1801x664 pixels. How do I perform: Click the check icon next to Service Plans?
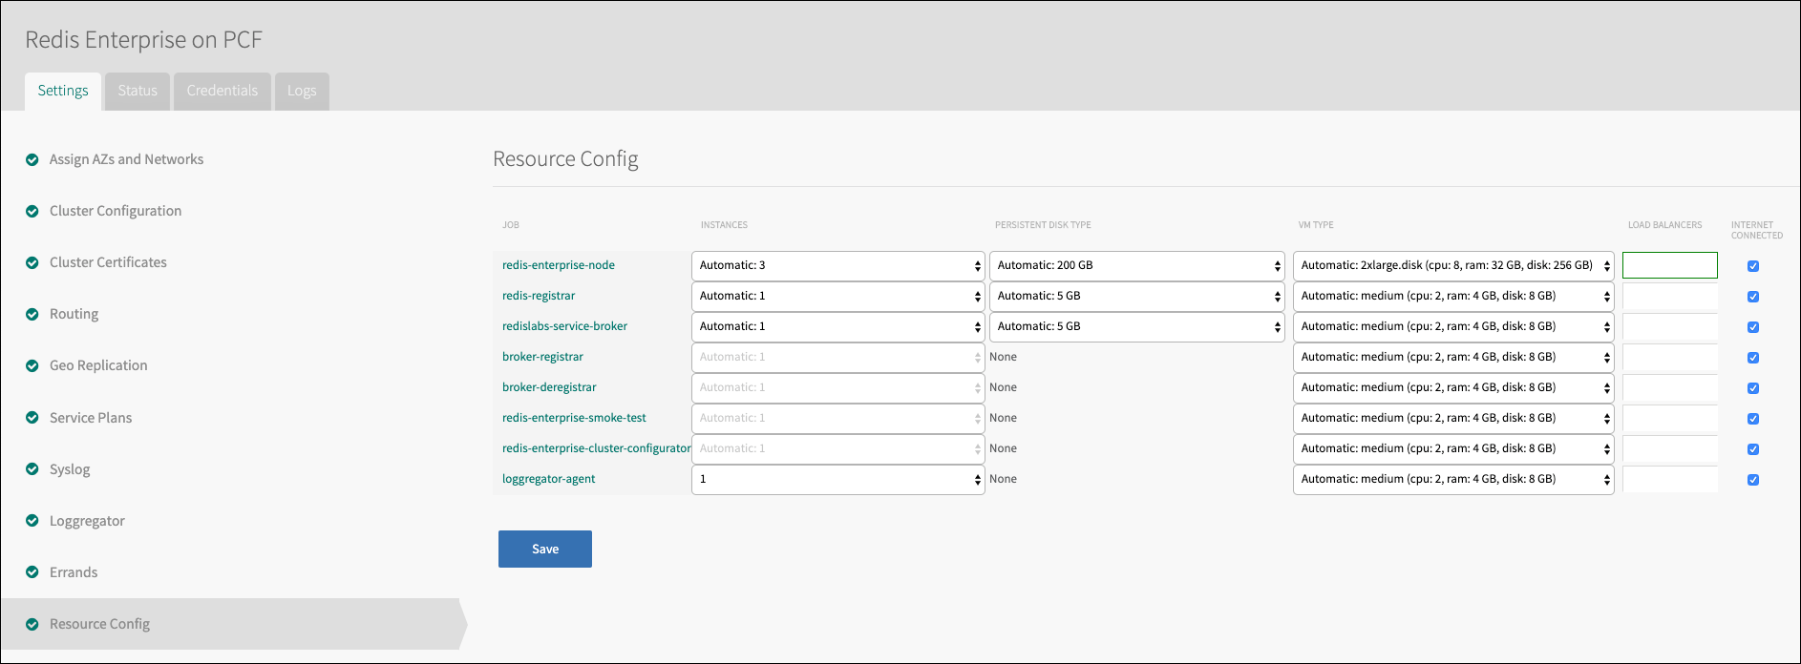(32, 418)
